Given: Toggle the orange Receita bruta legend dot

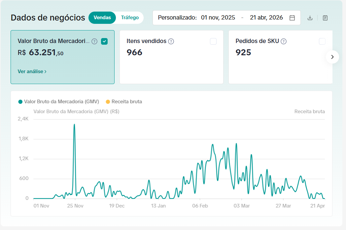Looking at the screenshot, I should [x=108, y=102].
